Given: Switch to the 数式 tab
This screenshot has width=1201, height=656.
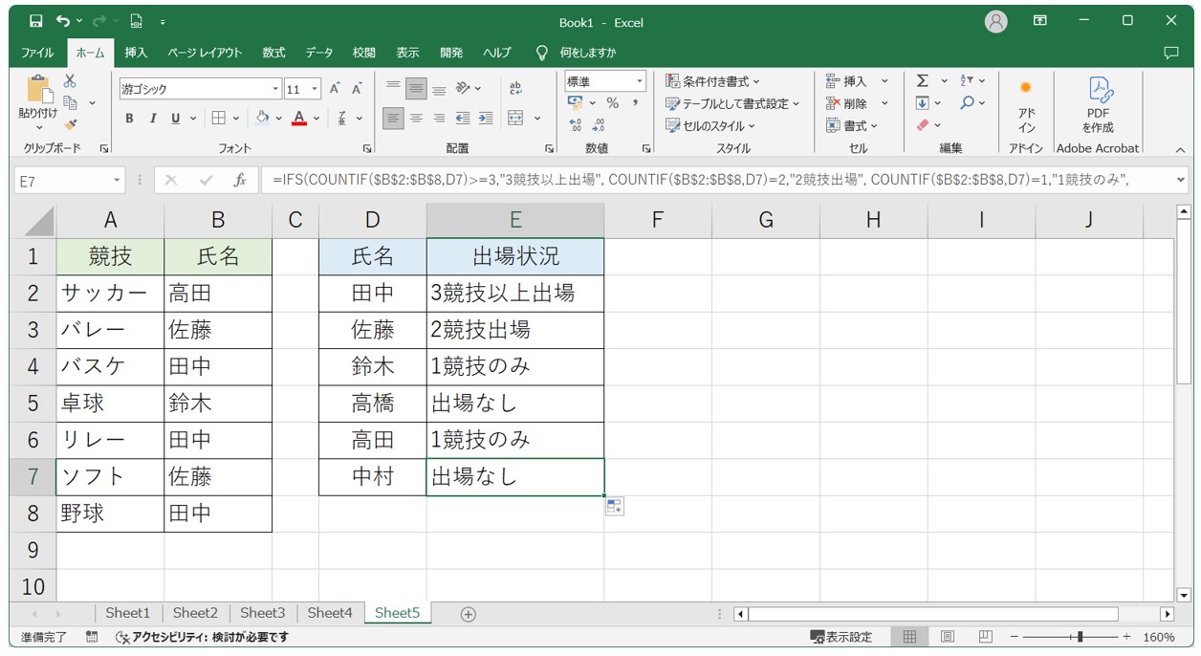Looking at the screenshot, I should (273, 53).
